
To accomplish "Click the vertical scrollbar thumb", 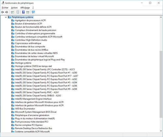I will tap(161, 84).
